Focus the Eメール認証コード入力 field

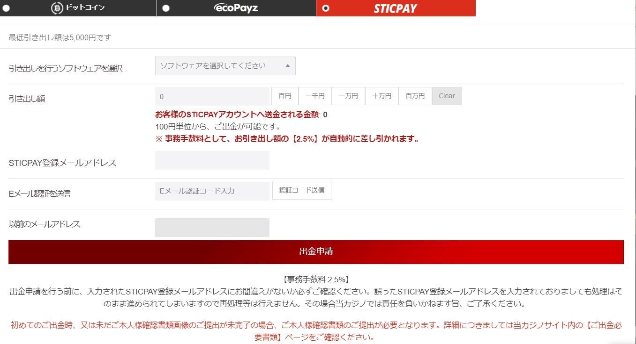[x=212, y=191]
